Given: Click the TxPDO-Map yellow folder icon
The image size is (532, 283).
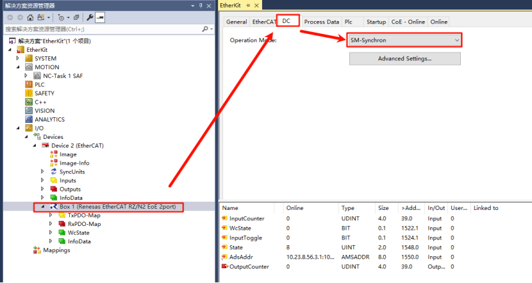Looking at the screenshot, I should [62, 215].
